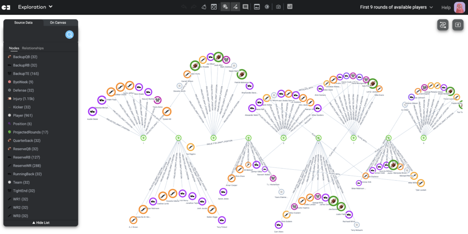468x234 pixels.
Task: Toggle the light/dark theme icon
Action: pos(267,7)
